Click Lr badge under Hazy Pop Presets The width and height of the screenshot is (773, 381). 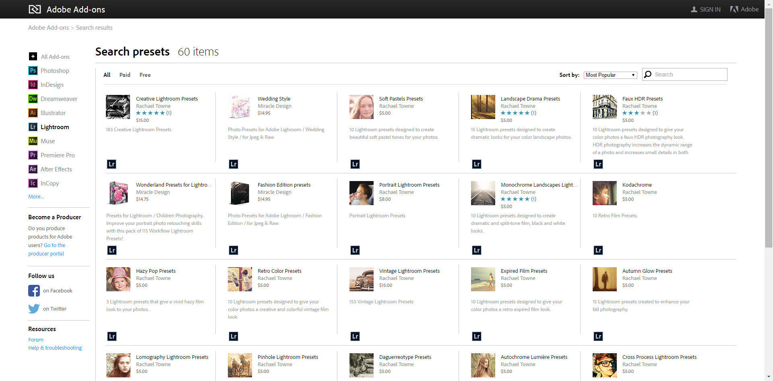[x=112, y=336]
